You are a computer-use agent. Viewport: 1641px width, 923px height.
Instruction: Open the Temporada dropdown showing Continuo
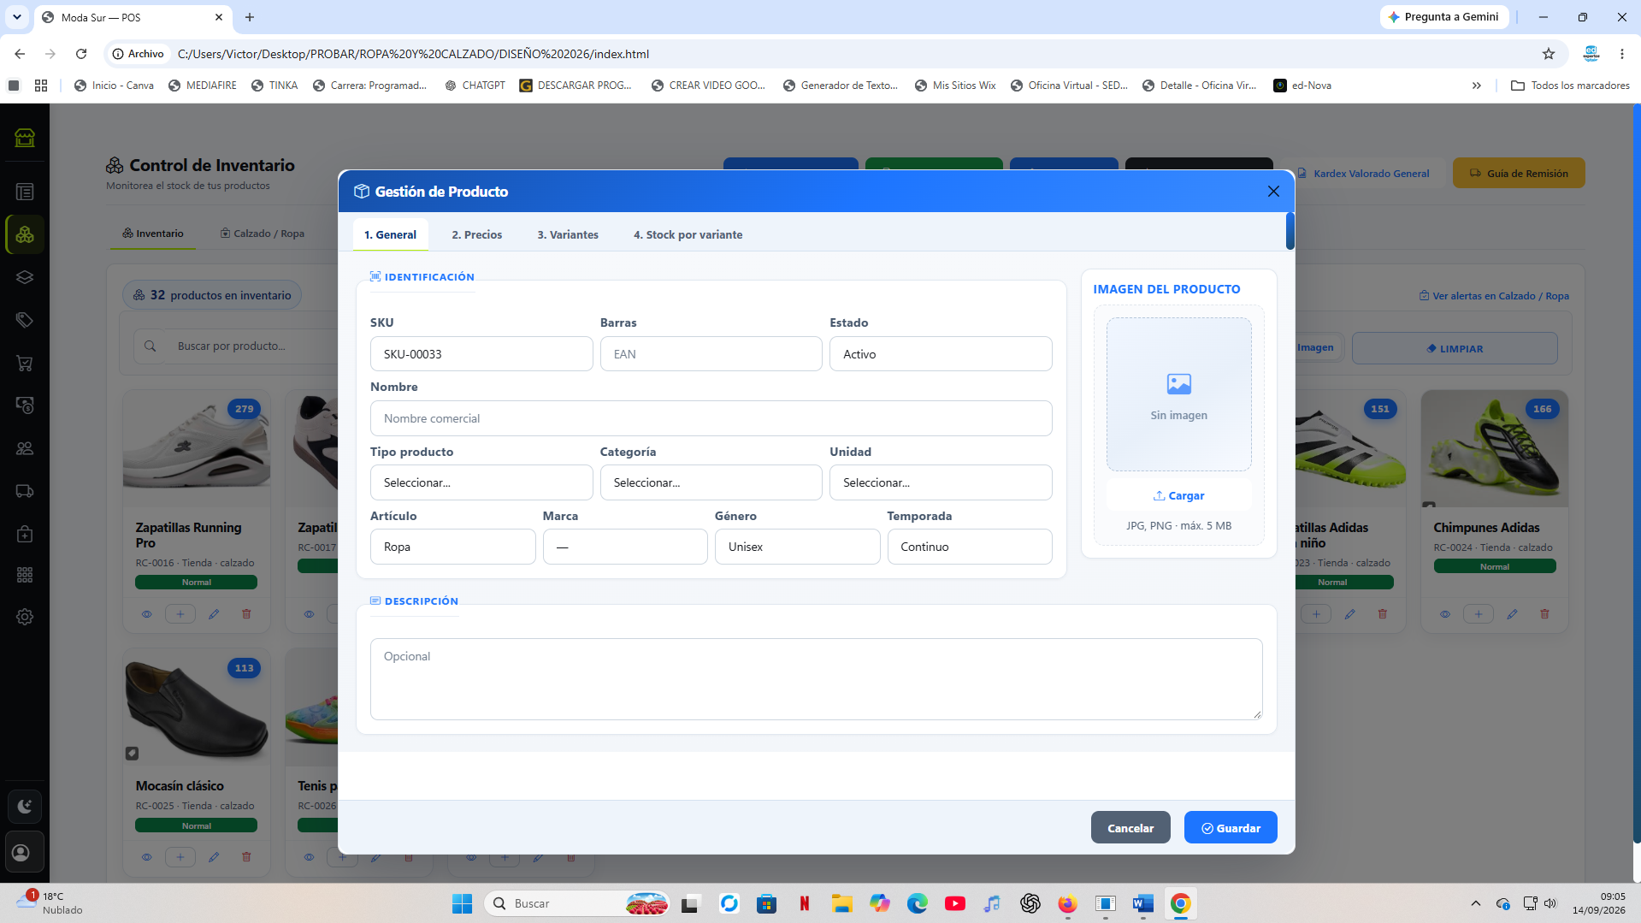coord(970,547)
